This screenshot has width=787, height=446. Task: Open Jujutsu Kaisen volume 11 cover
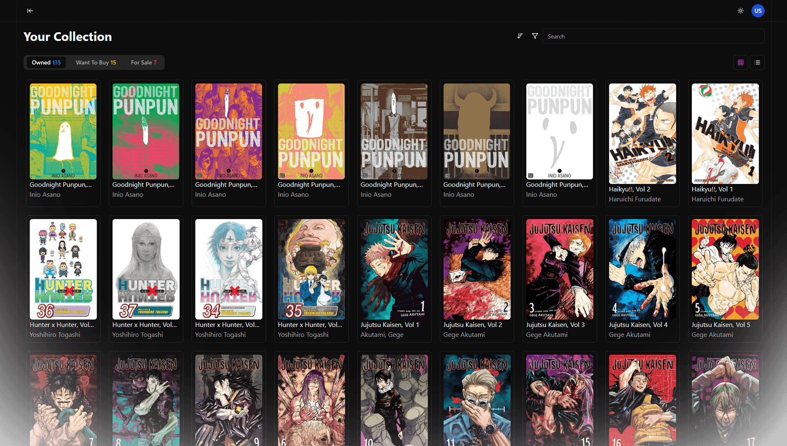coord(477,400)
